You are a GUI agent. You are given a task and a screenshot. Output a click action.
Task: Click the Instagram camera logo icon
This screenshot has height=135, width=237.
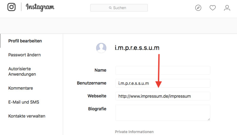tap(11, 7)
